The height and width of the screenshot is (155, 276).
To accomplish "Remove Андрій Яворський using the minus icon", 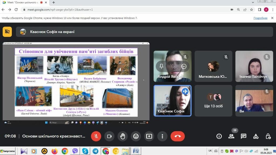I will [184, 66].
